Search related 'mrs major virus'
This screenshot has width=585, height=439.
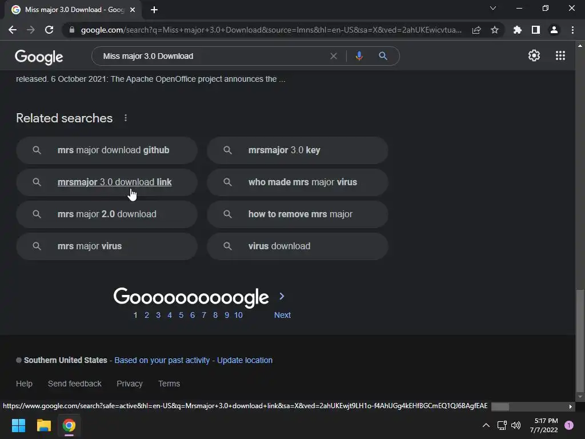pos(107,246)
